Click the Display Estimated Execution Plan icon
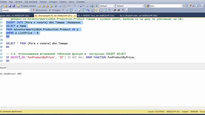The height and width of the screenshot is (115, 205). click(x=71, y=10)
